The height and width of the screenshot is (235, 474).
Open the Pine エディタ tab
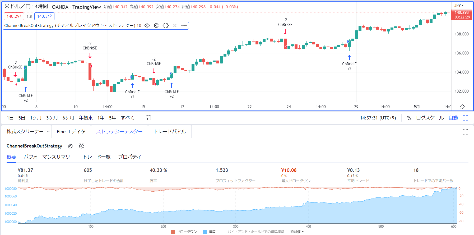coord(71,132)
